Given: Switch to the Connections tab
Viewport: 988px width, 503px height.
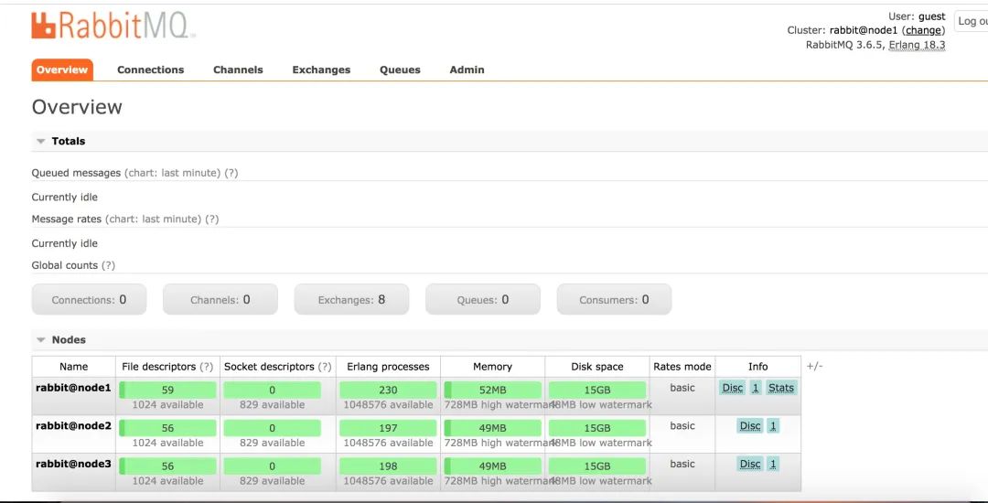Looking at the screenshot, I should tap(151, 70).
